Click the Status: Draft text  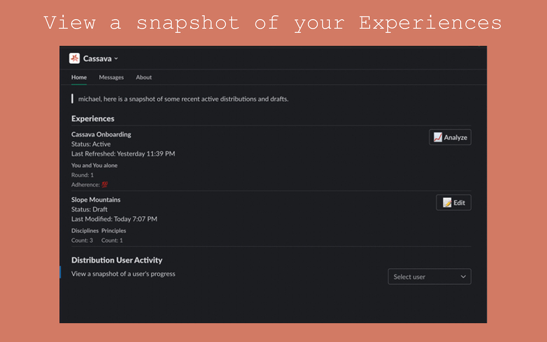[x=89, y=210]
